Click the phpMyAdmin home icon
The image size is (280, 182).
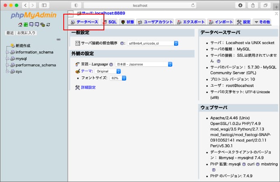pos(20,25)
